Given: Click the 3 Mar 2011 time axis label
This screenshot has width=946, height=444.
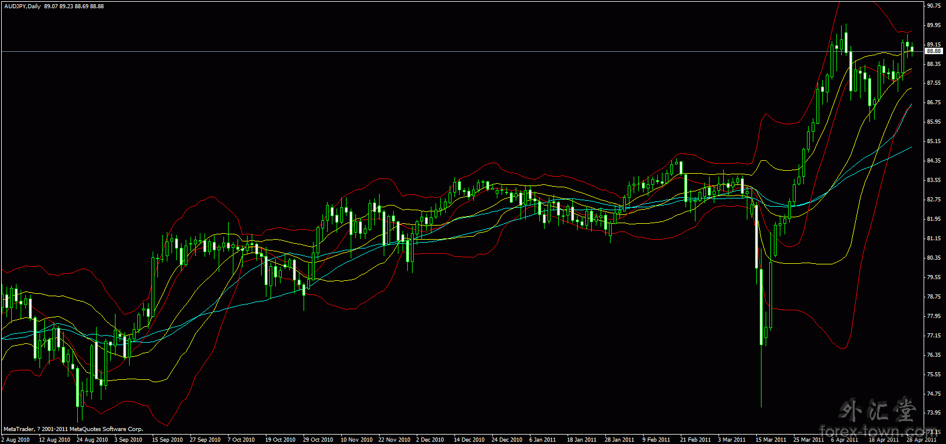Looking at the screenshot, I should pos(731,439).
